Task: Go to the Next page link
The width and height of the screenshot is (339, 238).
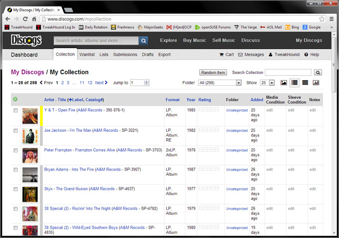Action: [101, 82]
